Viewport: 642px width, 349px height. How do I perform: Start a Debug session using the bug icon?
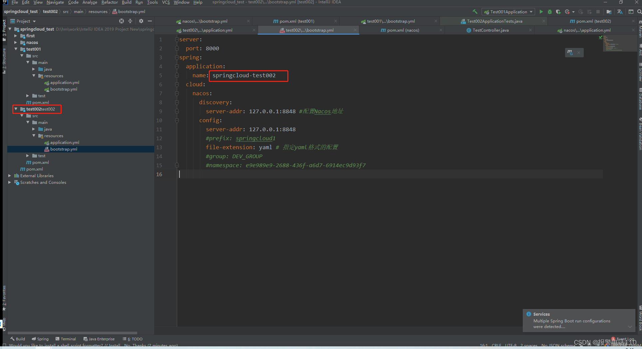[549, 12]
